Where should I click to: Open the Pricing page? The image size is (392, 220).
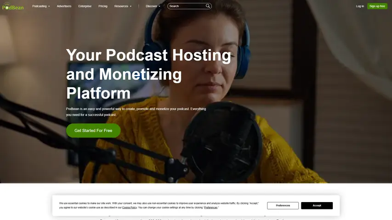click(x=103, y=6)
